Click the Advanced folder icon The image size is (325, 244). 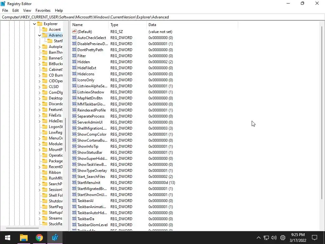[45, 35]
